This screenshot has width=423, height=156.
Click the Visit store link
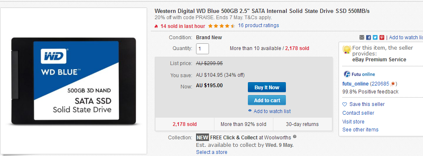click(x=353, y=121)
